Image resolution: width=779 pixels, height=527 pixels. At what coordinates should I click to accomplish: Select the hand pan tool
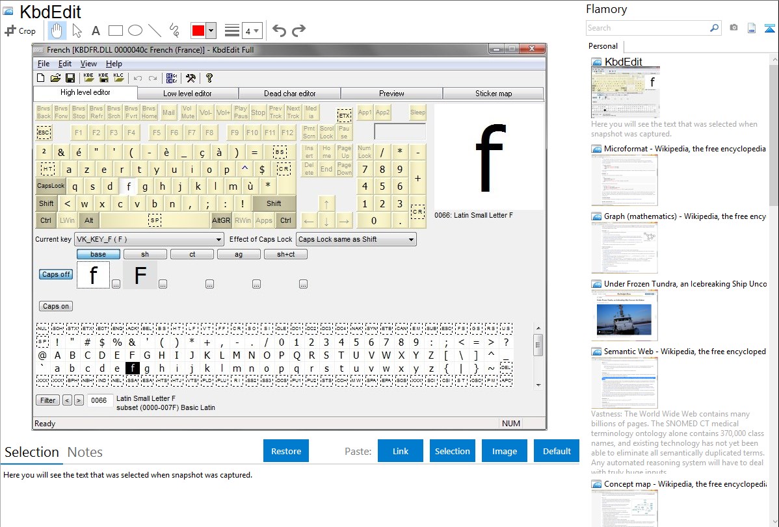[x=57, y=31]
